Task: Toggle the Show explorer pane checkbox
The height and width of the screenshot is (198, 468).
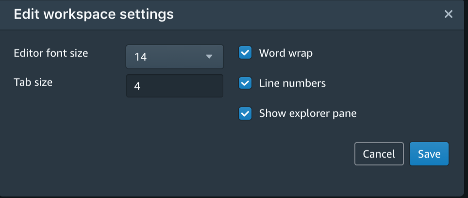Action: [x=245, y=114]
